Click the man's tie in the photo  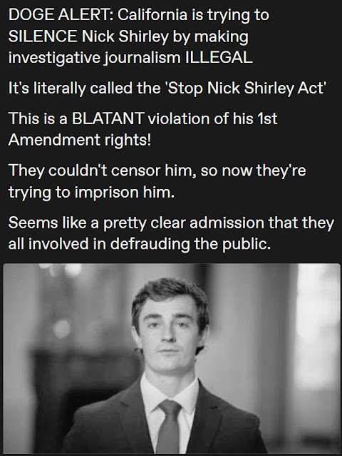pyautogui.click(x=170, y=425)
